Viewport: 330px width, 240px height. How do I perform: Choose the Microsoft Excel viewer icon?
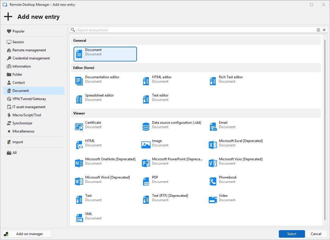(213, 145)
